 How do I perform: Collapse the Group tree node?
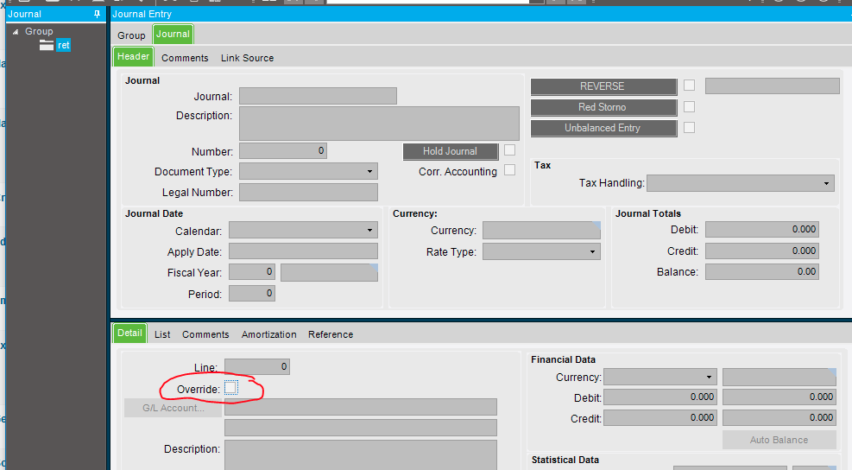[x=16, y=32]
